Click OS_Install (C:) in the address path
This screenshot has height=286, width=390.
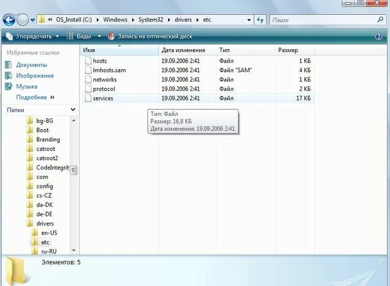74,19
